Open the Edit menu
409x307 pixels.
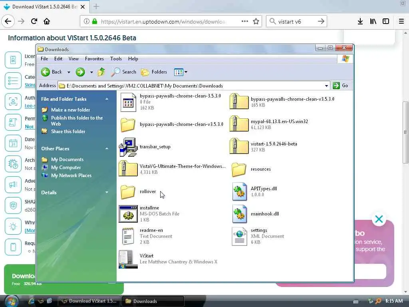tap(58, 59)
